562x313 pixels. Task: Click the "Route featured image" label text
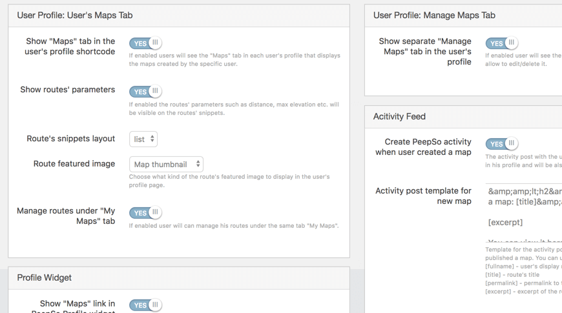click(x=74, y=164)
